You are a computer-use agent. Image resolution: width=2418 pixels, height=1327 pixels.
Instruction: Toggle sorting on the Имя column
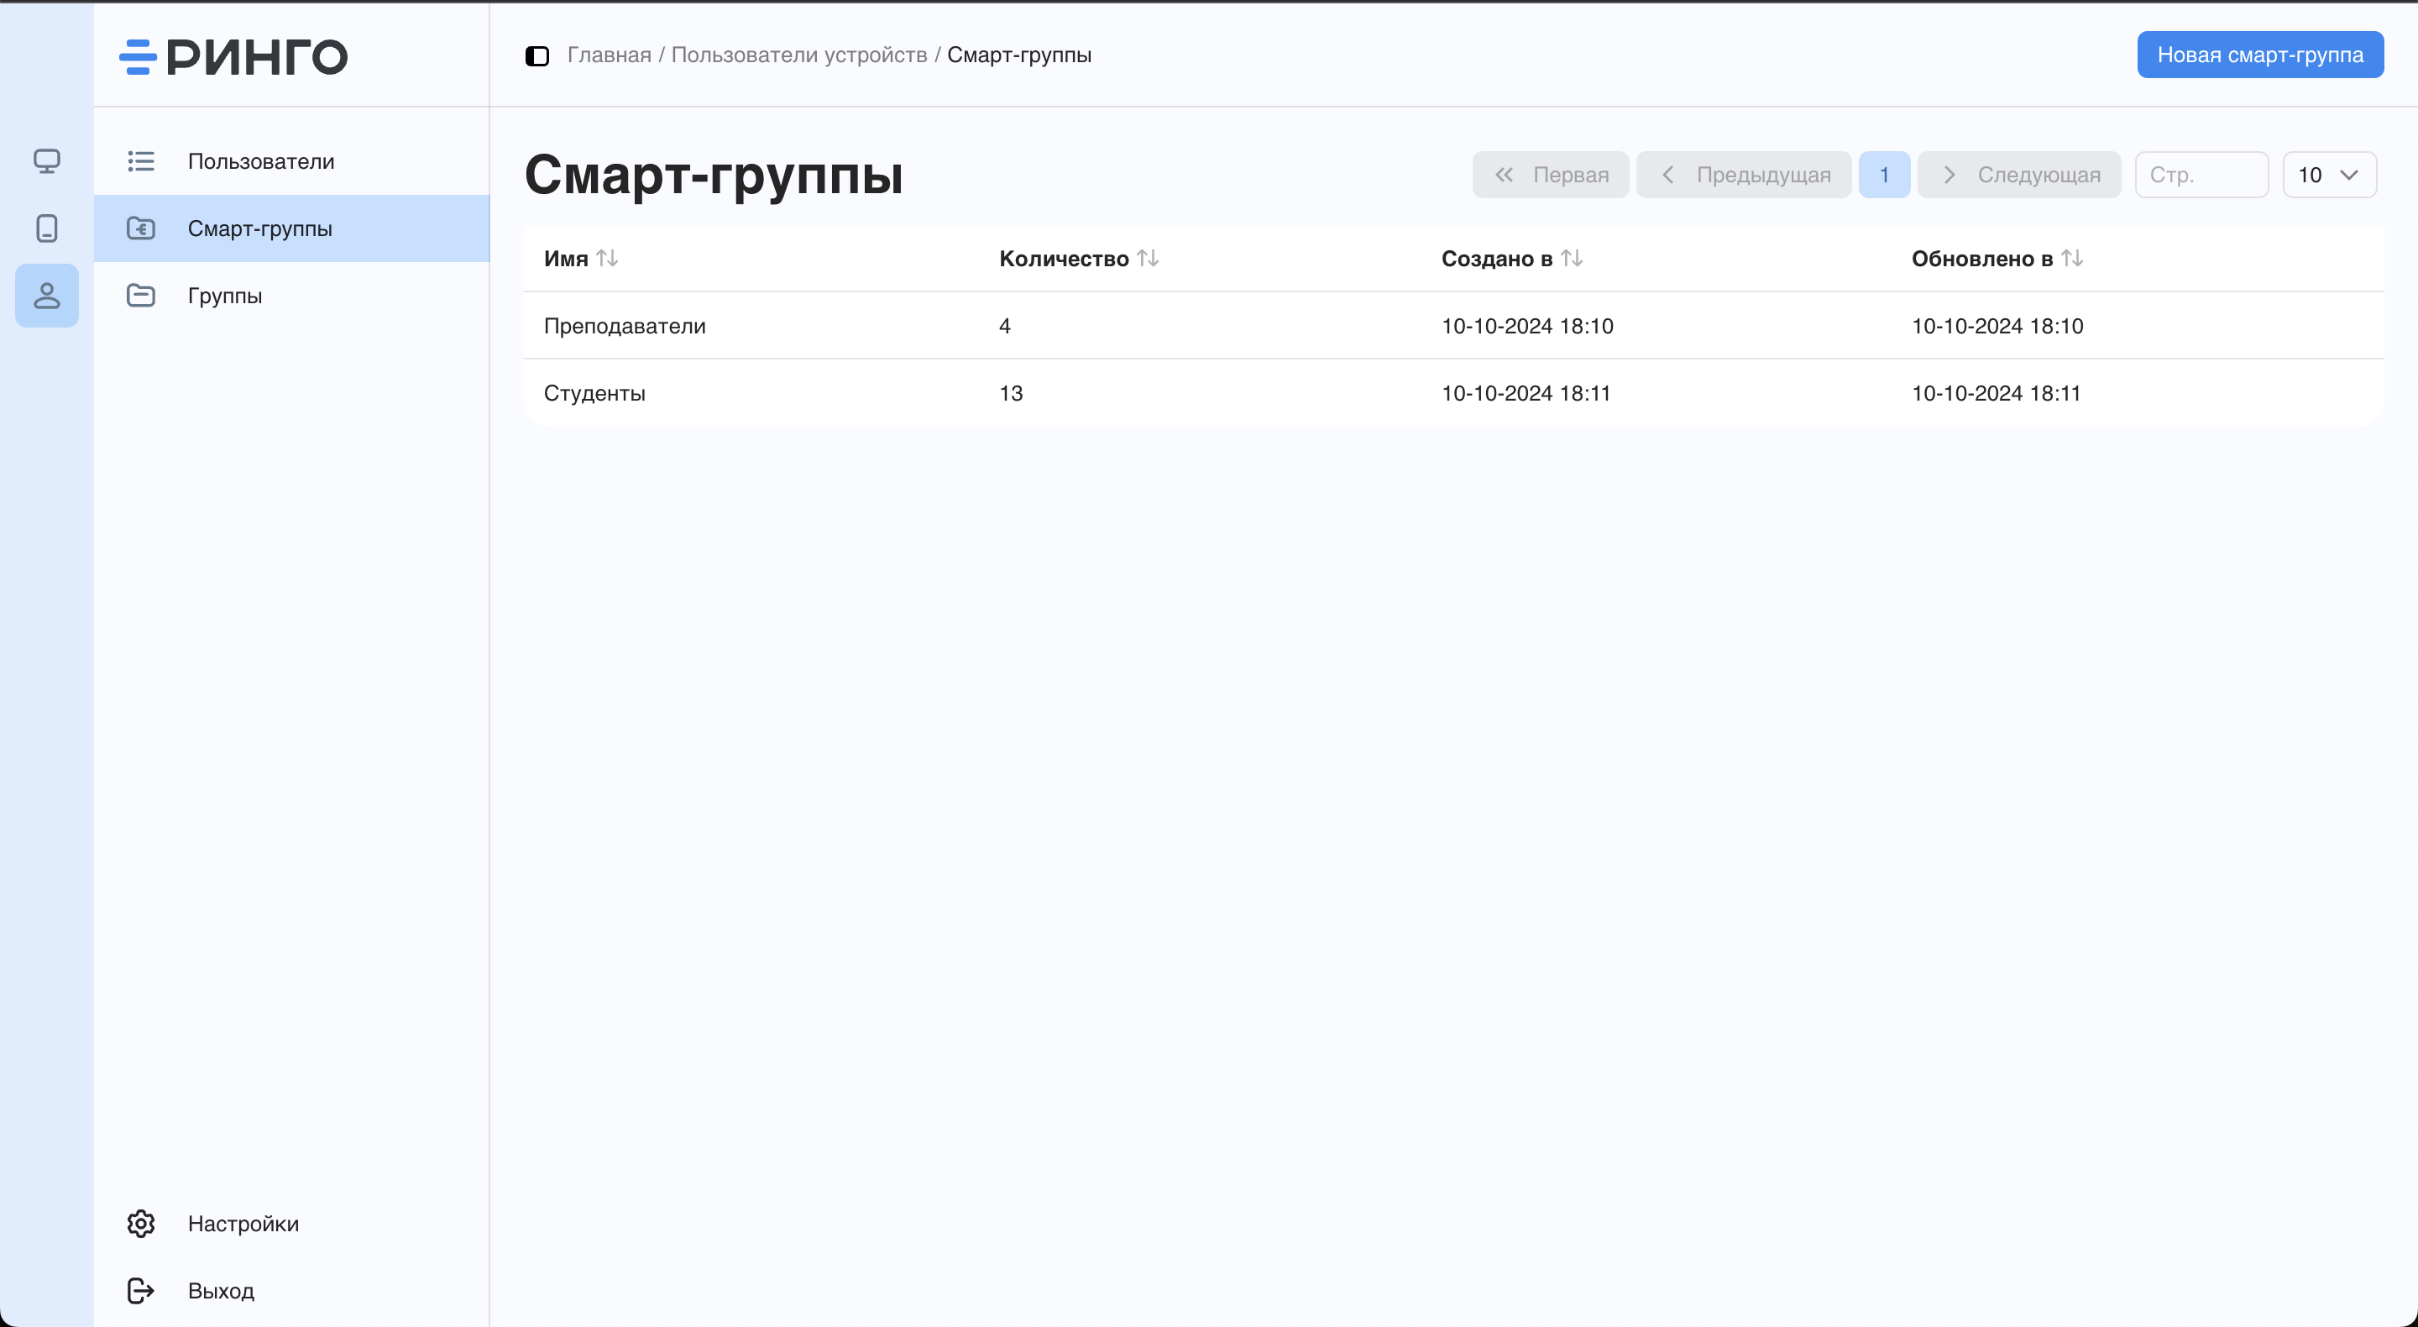(x=607, y=259)
